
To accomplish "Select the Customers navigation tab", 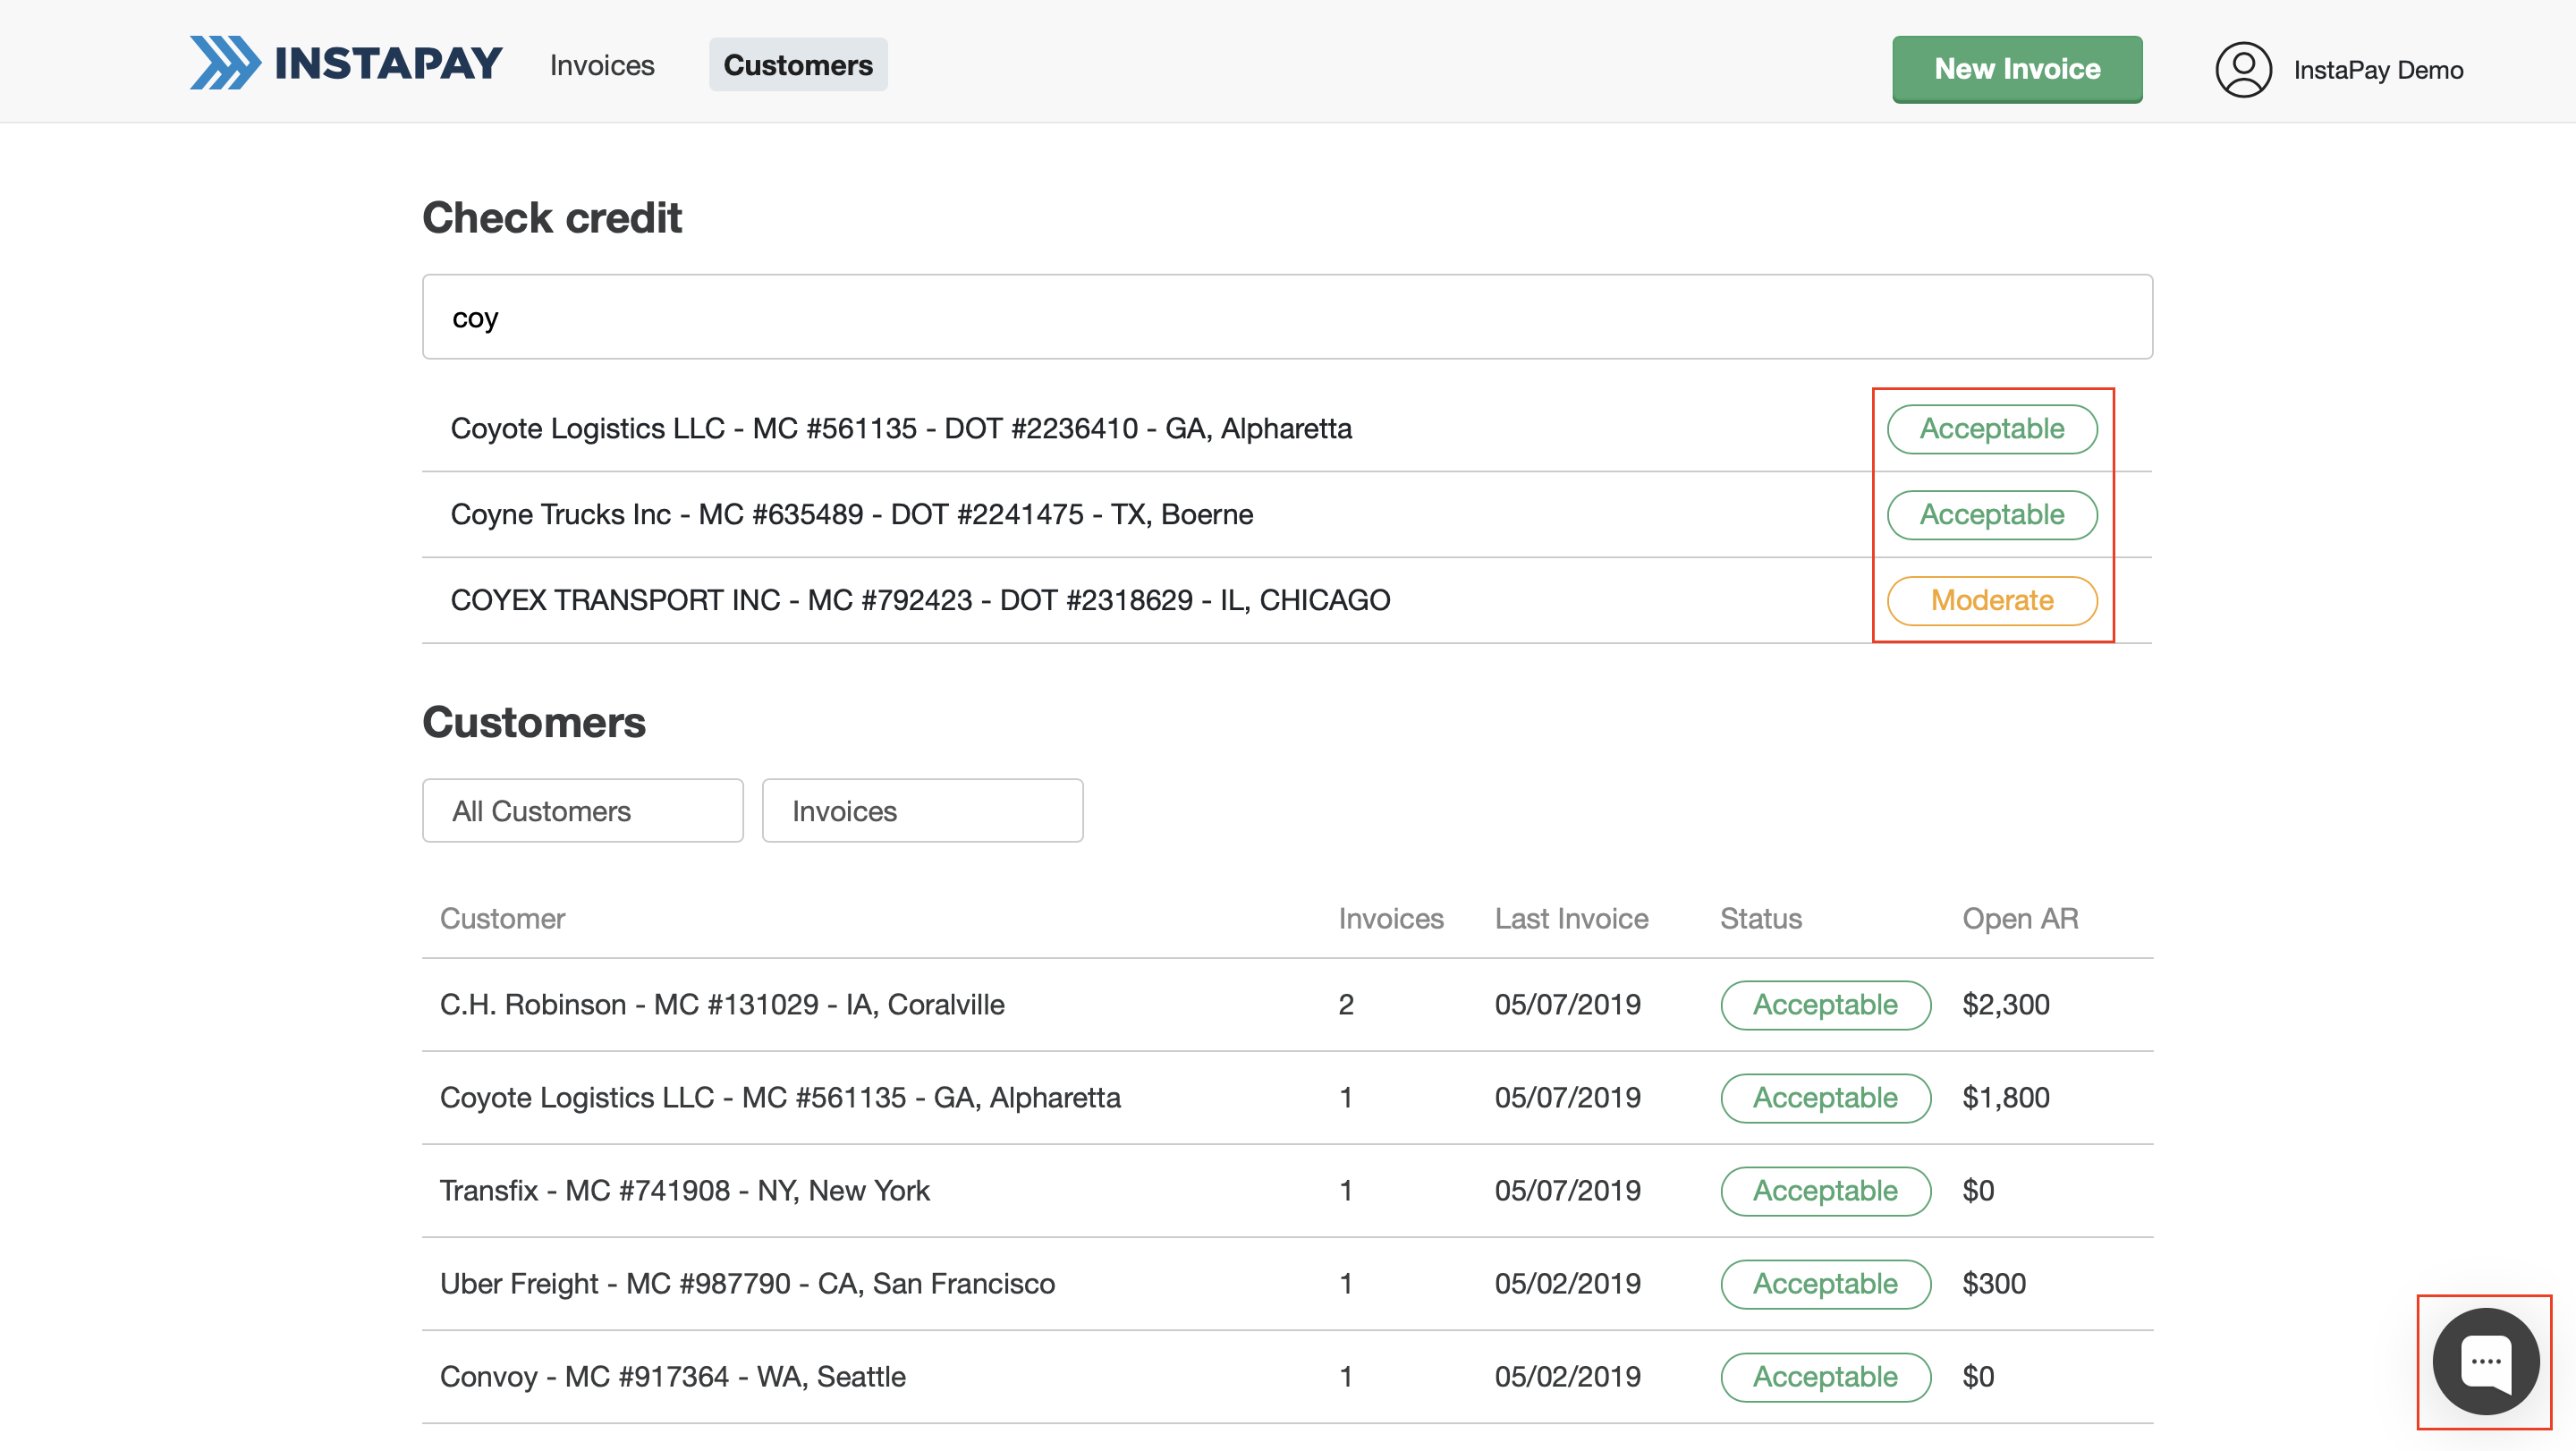I will pyautogui.click(x=798, y=65).
